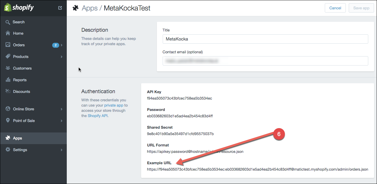Click the Shopify logo

click(x=19, y=8)
